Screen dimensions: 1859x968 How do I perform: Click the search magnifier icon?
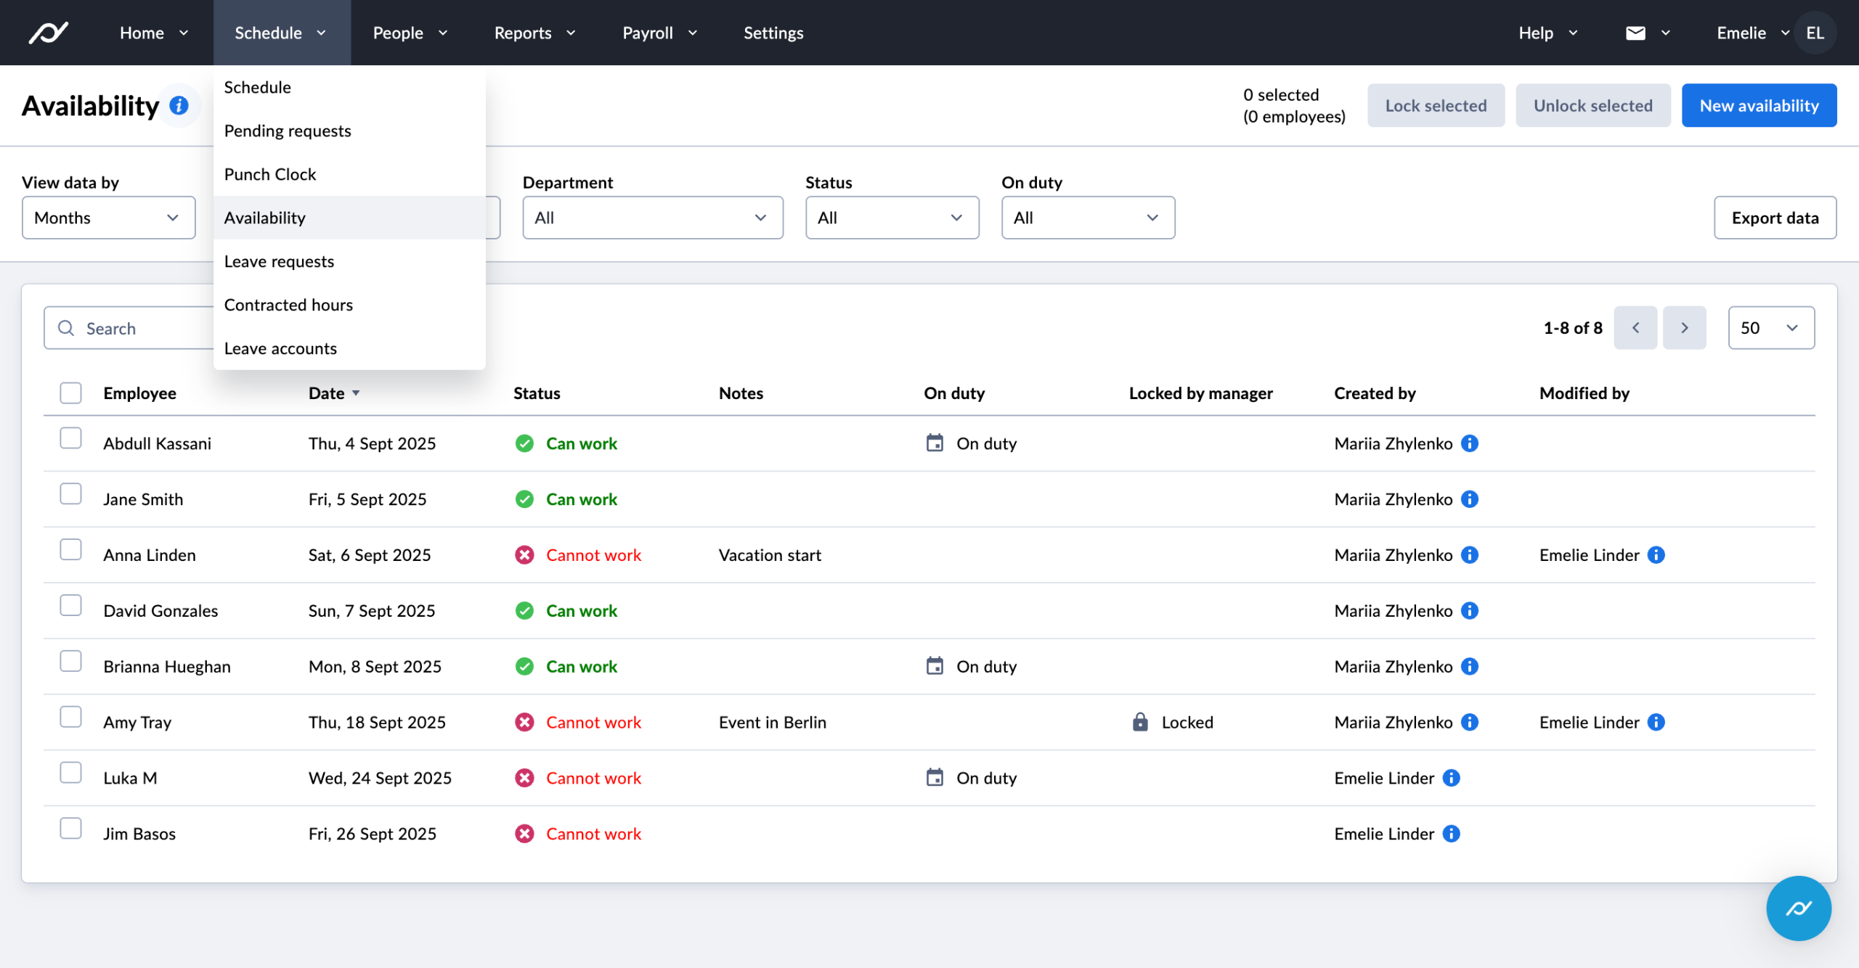[x=66, y=328]
